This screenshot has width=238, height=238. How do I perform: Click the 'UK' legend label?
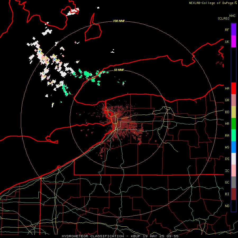pos(227,42)
